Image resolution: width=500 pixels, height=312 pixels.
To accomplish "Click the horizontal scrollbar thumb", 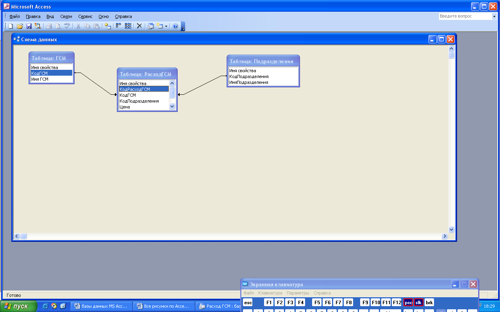I will click(x=23, y=236).
